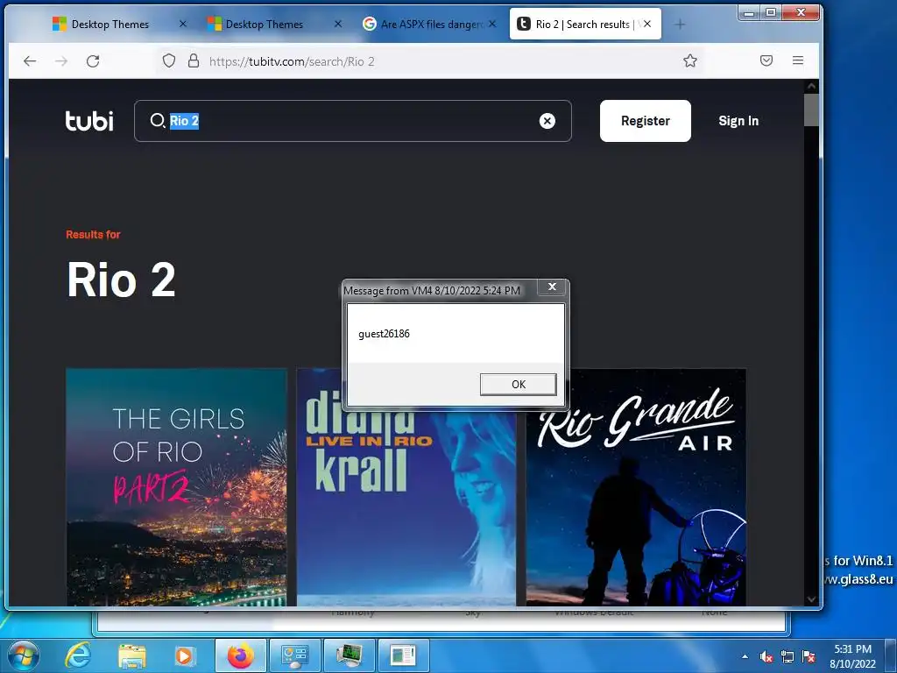Bookmark this page with the star icon
This screenshot has width=897, height=673.
tap(690, 60)
